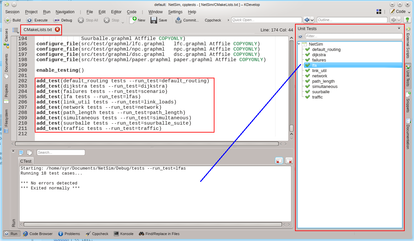Toggle the Unit Tests side panel tab
This screenshot has width=414, height=241.
point(408,76)
